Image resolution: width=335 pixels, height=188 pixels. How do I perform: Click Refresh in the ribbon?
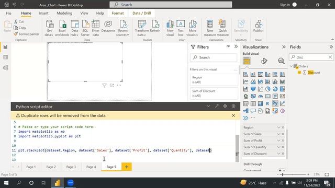click(155, 27)
